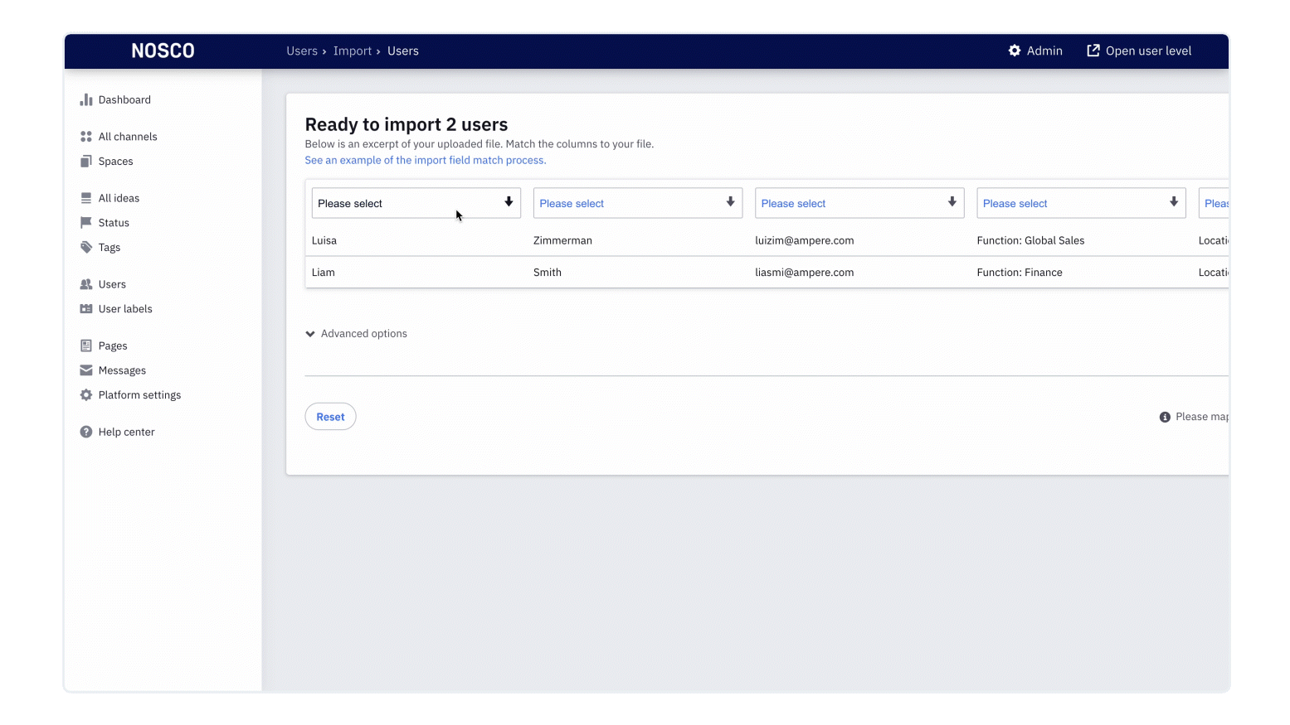
Task: Click the Dashboard bar chart icon
Action: click(86, 100)
